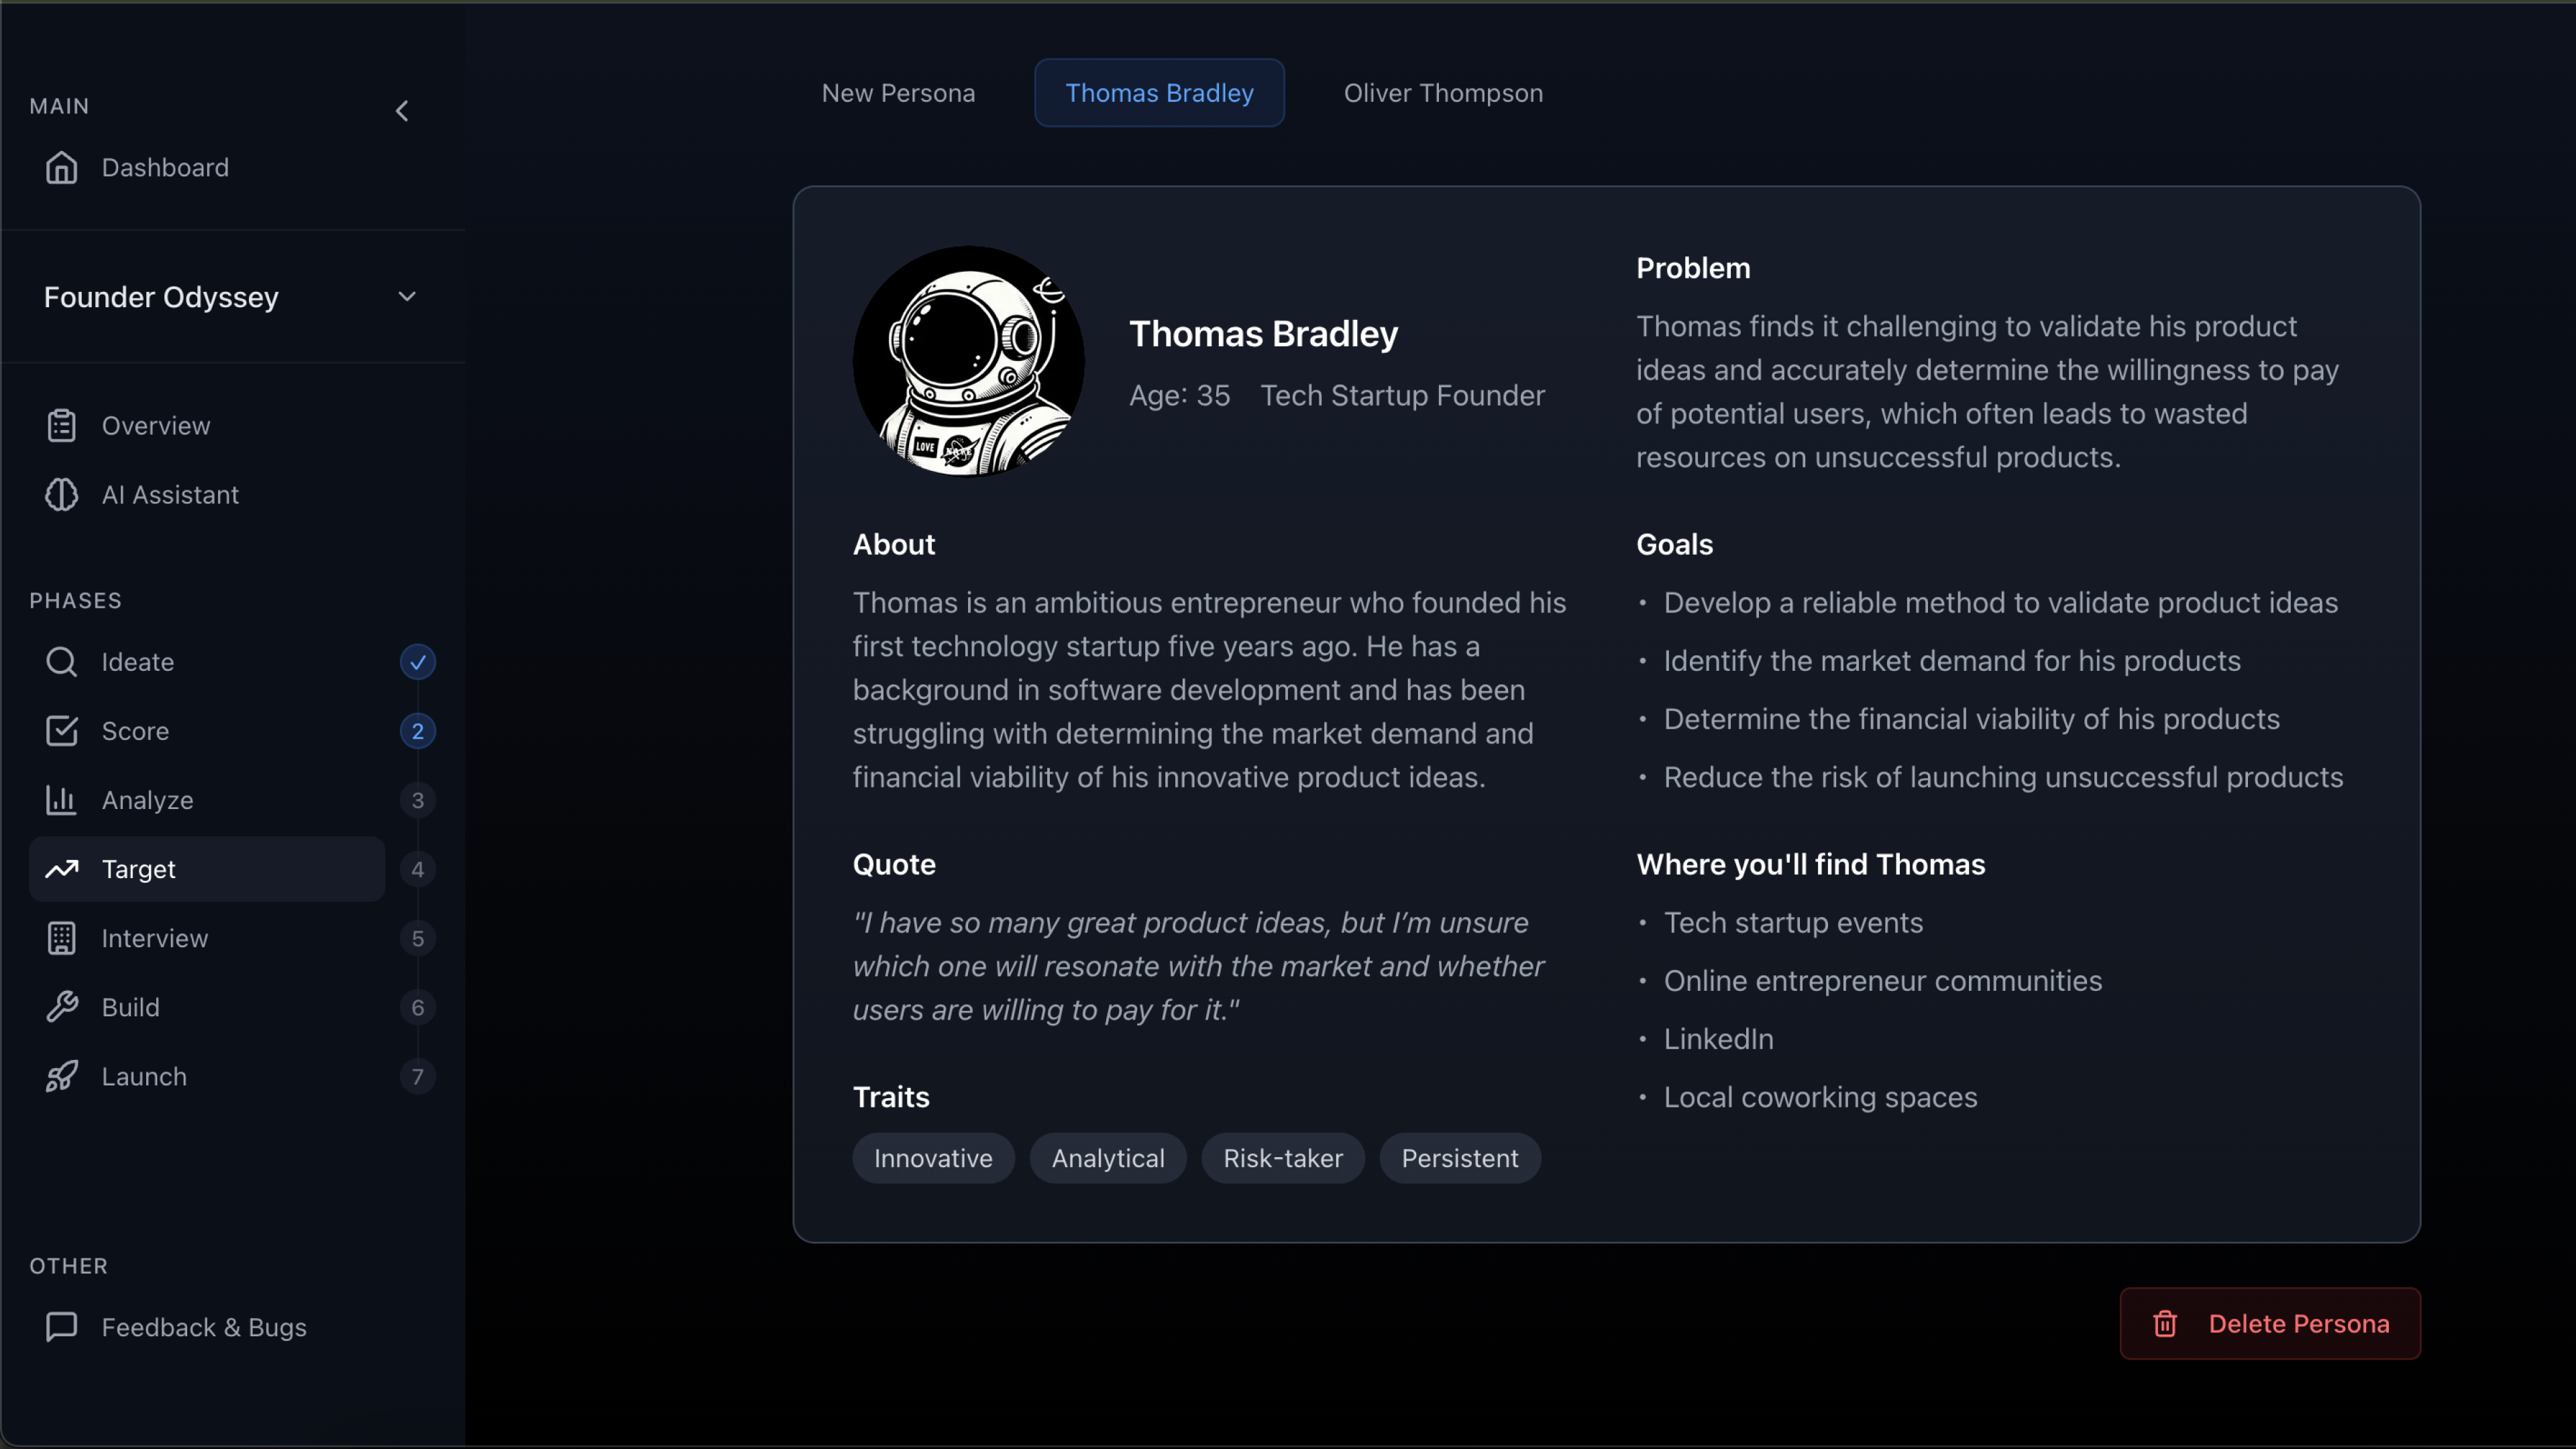
Task: Click the Score step 2 badge
Action: coord(417,731)
